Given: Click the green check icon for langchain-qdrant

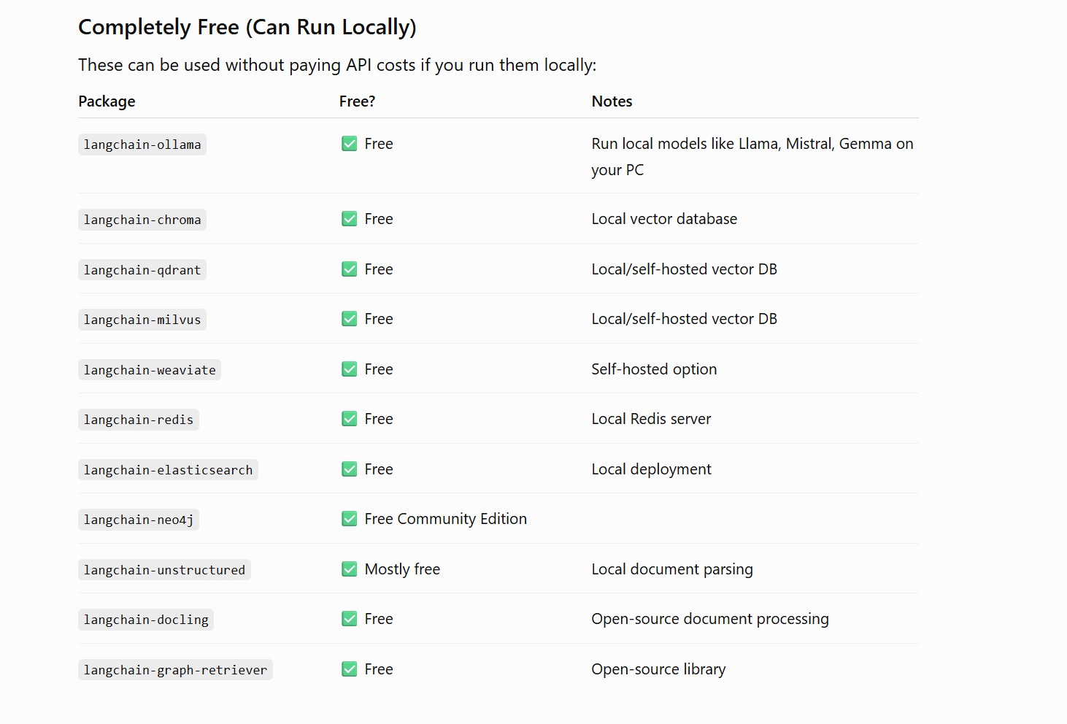Looking at the screenshot, I should [350, 269].
